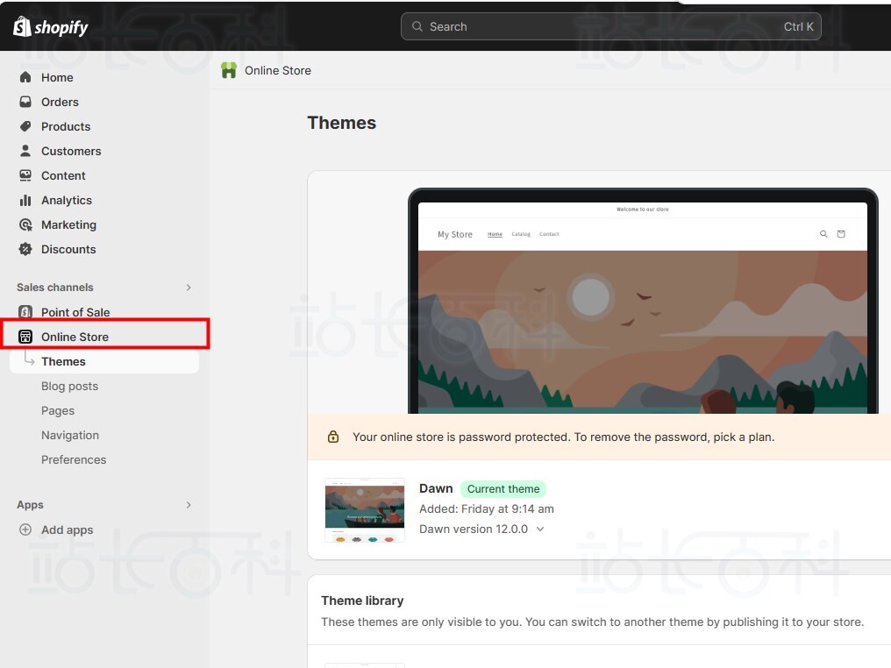Viewport: 891px width, 668px height.
Task: Click the Online Store breadcrumb title
Action: [278, 70]
